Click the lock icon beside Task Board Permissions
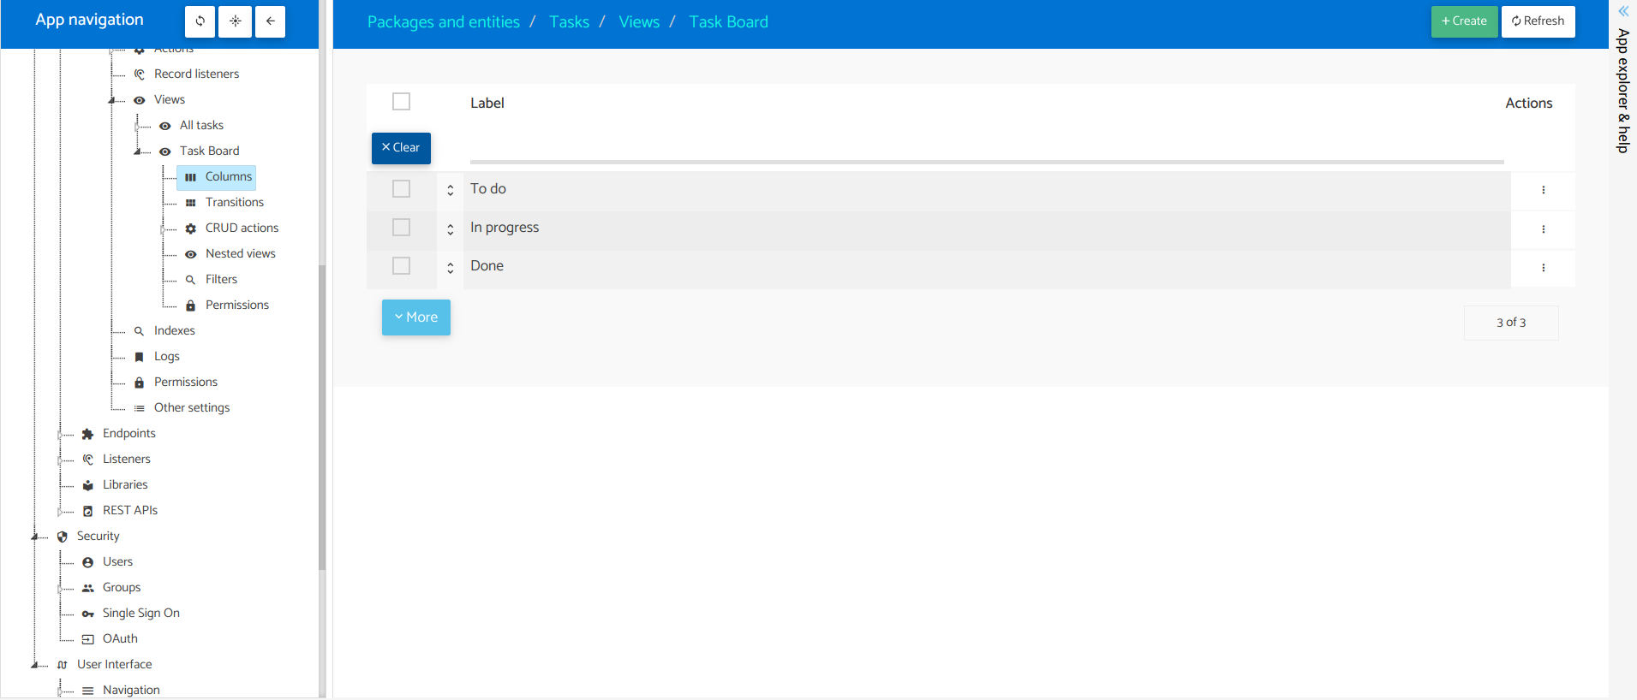Screen dimensions: 1637x700 (x=191, y=306)
